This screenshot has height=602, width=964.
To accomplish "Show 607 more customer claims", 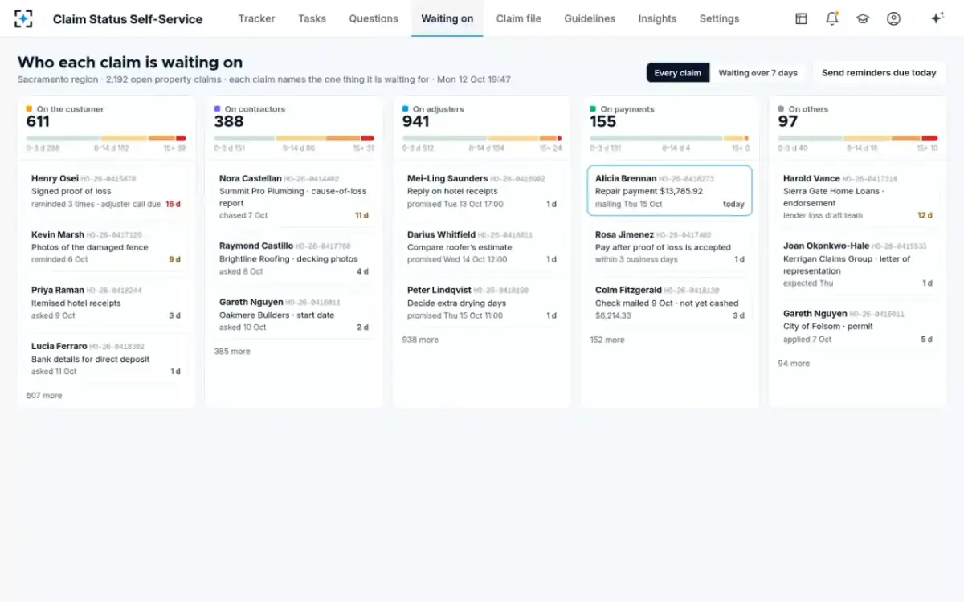I will pyautogui.click(x=44, y=396).
